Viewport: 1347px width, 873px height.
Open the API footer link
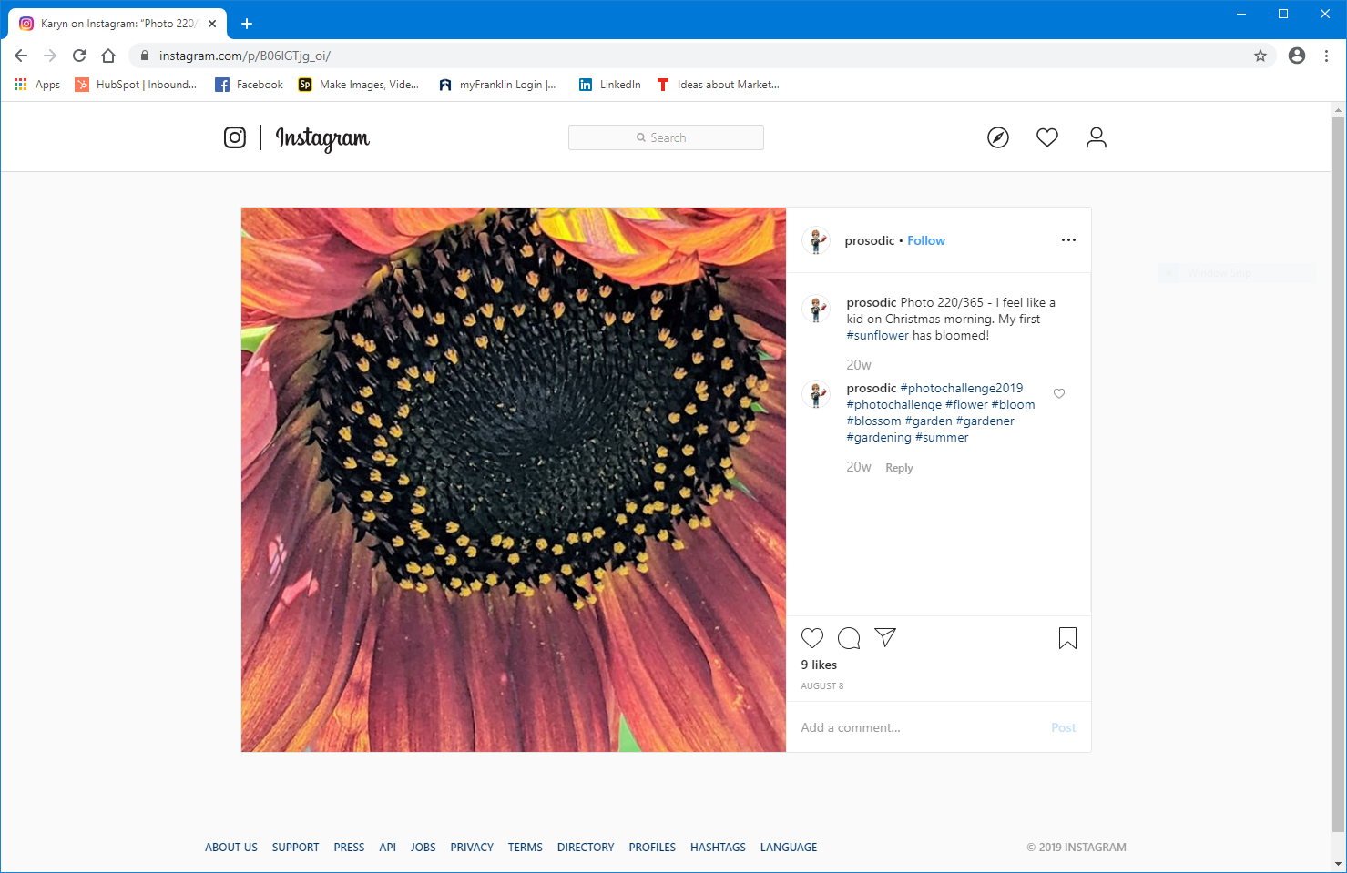[388, 848]
